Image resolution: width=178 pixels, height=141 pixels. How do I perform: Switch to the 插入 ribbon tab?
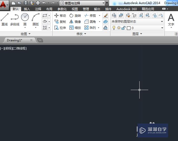tap(27, 9)
